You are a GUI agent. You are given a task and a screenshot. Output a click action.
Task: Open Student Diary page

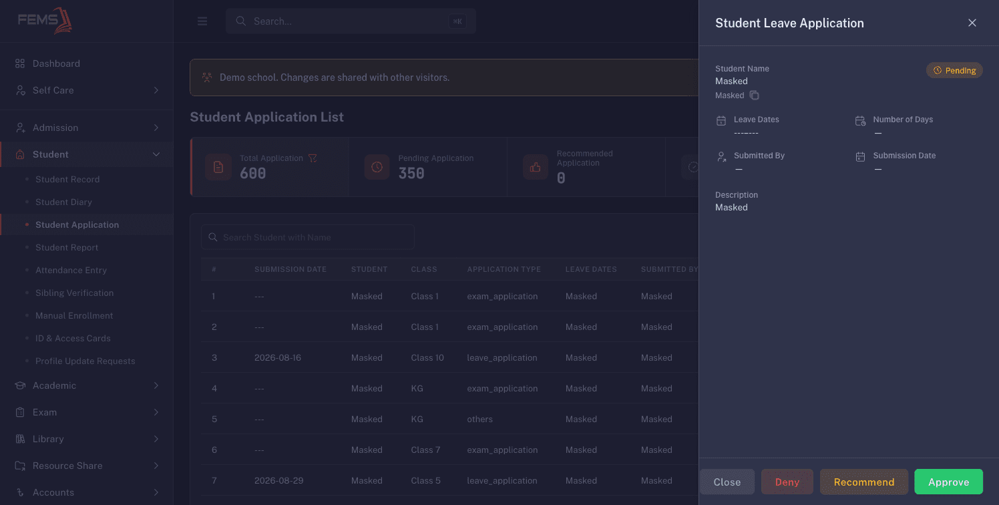63,202
